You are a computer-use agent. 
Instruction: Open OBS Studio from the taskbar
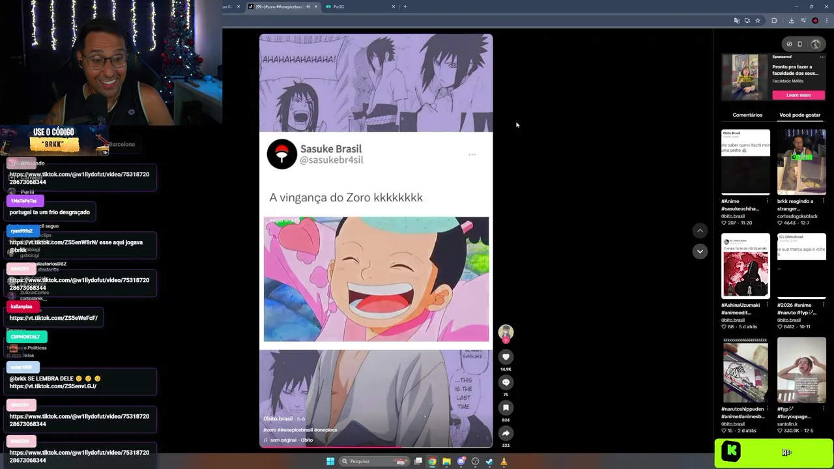[x=475, y=461]
